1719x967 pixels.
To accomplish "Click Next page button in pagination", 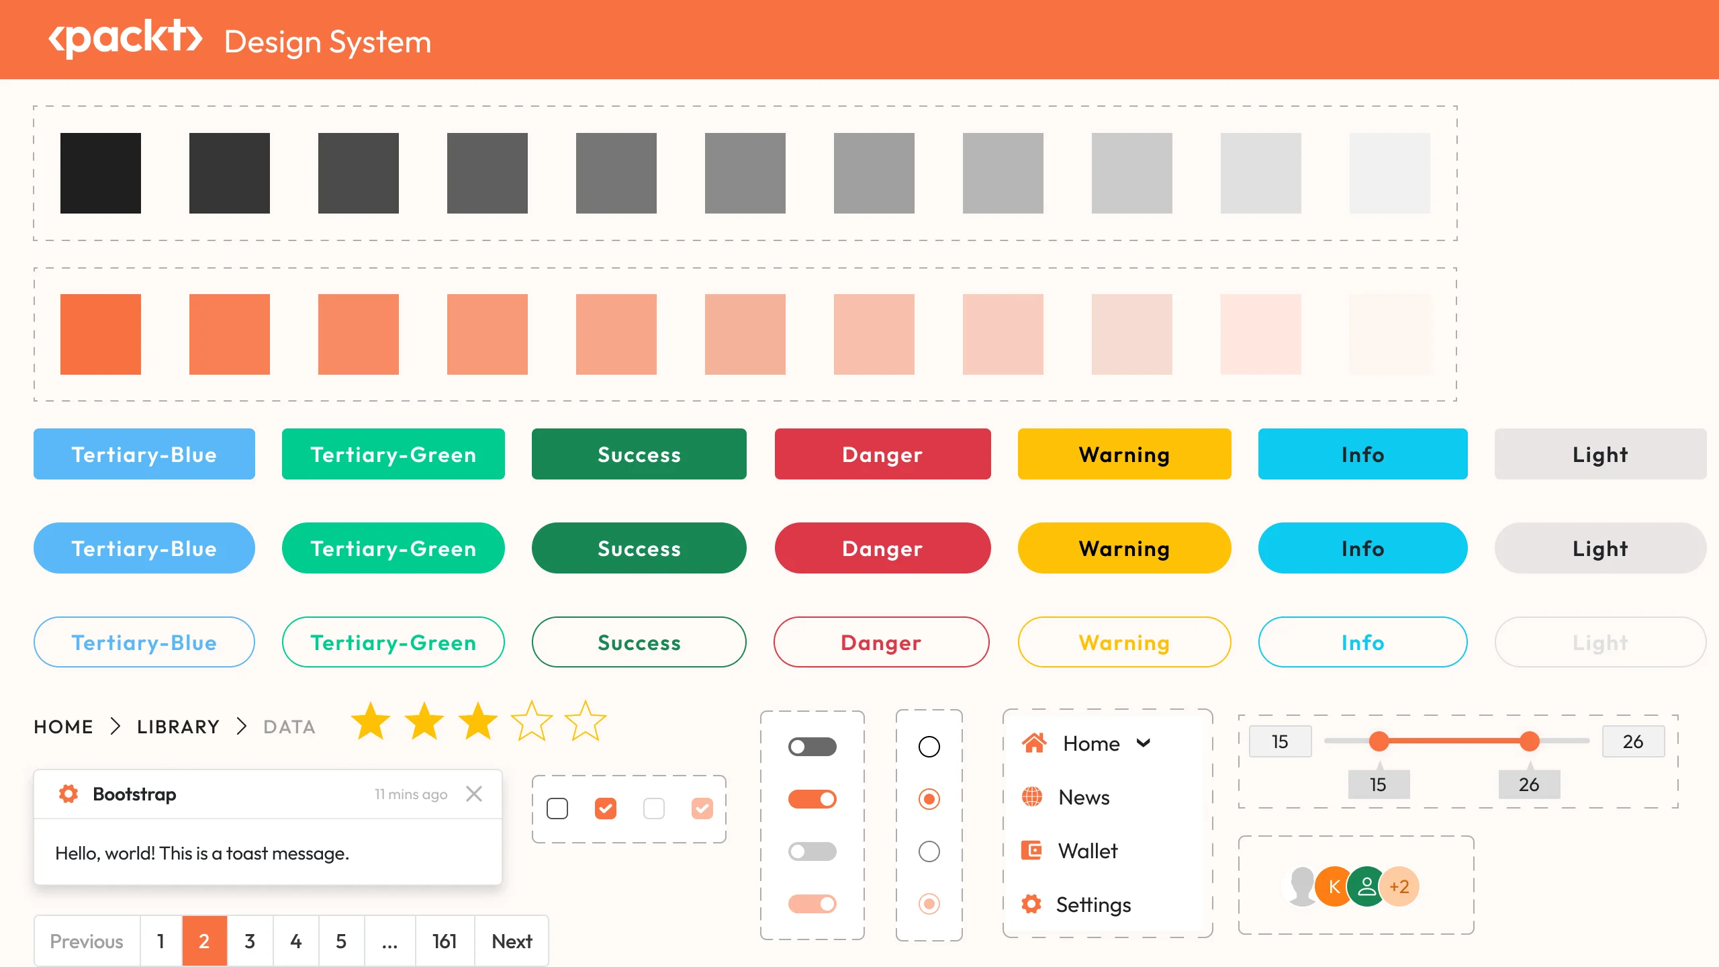I will pos(509,940).
